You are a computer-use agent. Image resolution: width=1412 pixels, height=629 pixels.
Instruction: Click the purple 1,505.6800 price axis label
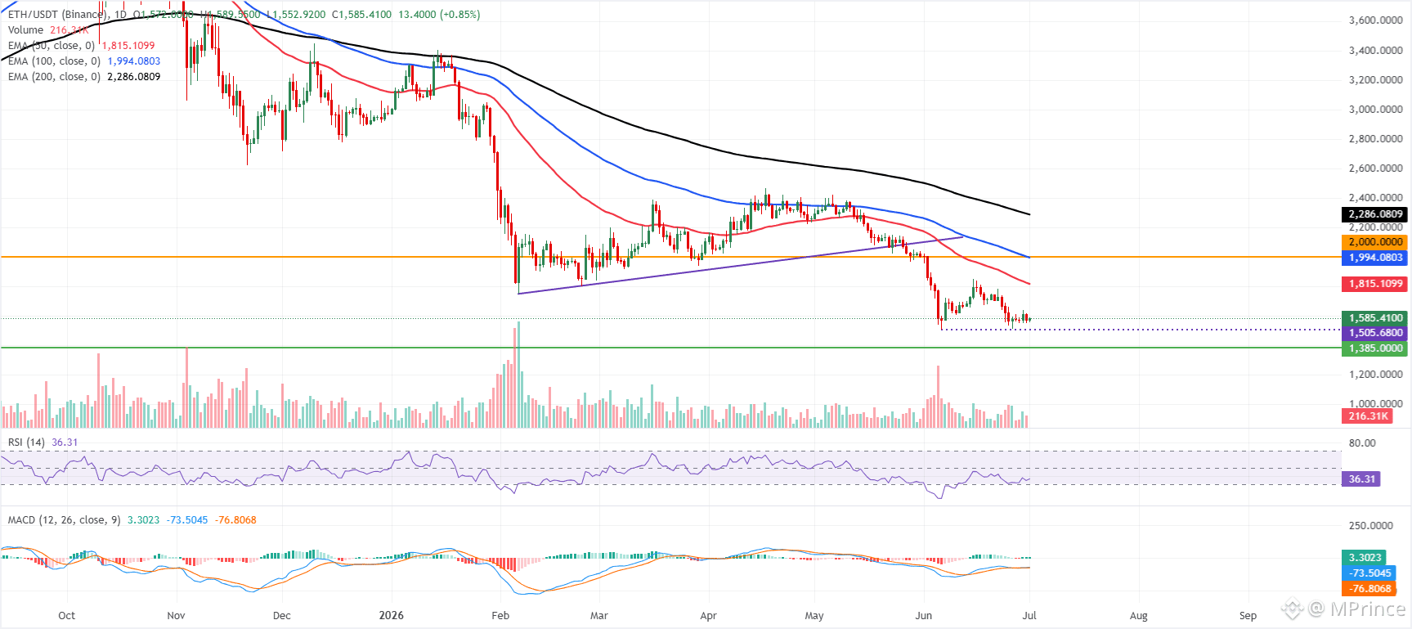pyautogui.click(x=1375, y=333)
